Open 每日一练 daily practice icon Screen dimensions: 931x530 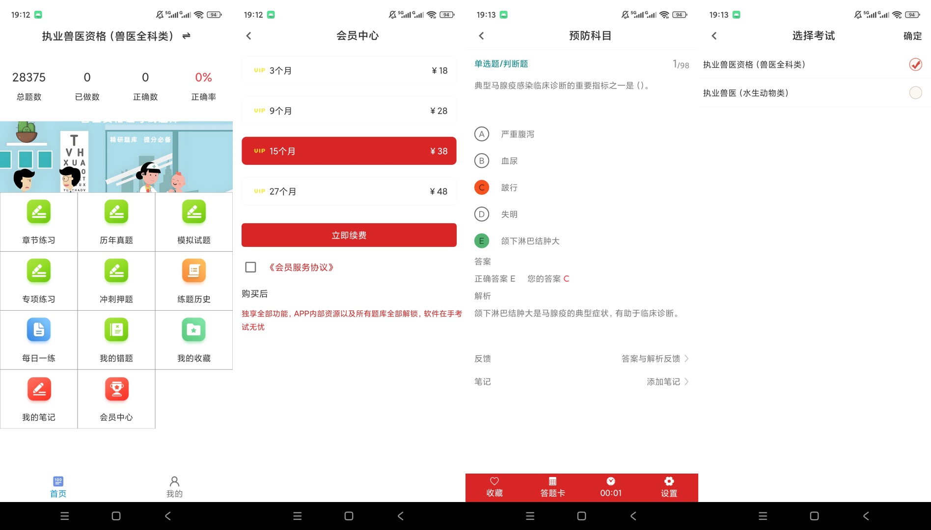point(39,330)
